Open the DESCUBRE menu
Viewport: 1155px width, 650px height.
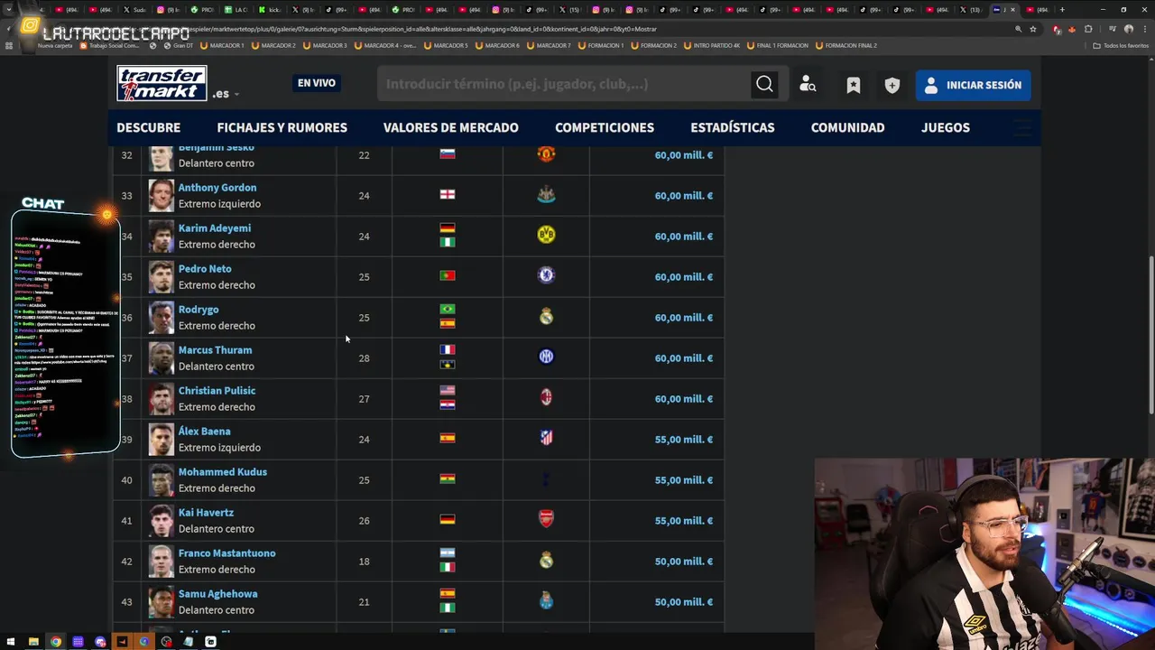(x=149, y=127)
